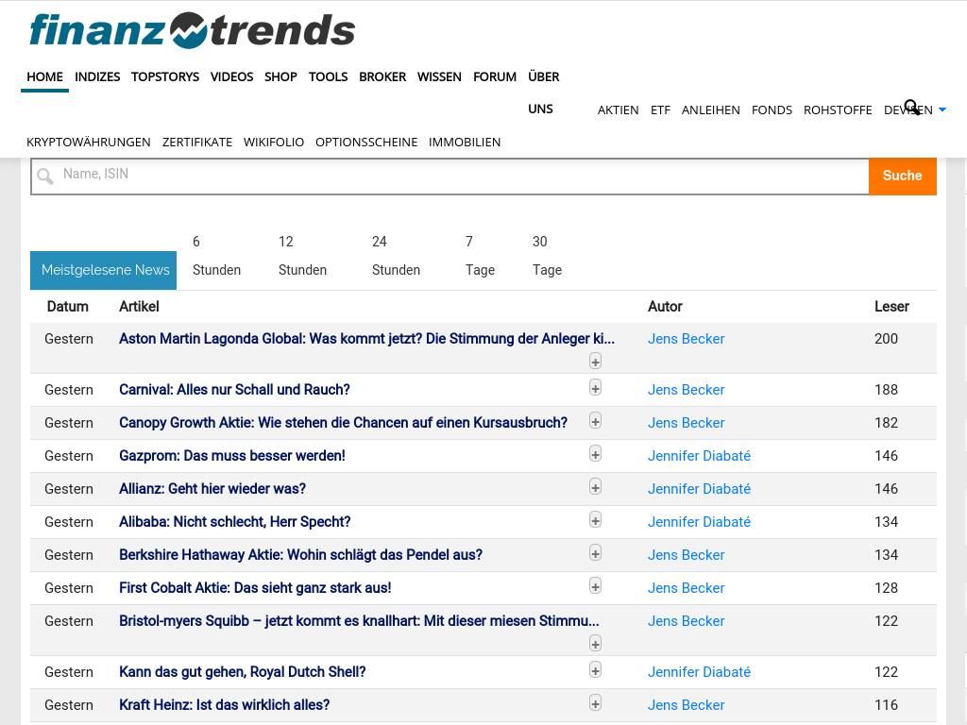Click plus icon beside Alibaba article
Screen dimensions: 967x725
(595, 520)
